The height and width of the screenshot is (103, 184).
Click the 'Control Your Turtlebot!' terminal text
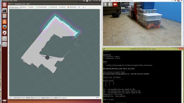tap(112, 77)
